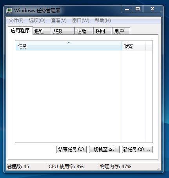
Task: Click the Task Manager icon in title bar
Action: [x=9, y=11]
